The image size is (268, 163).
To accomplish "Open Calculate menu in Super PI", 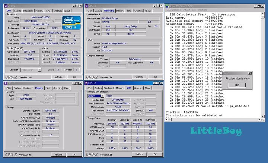I will point(174,10).
